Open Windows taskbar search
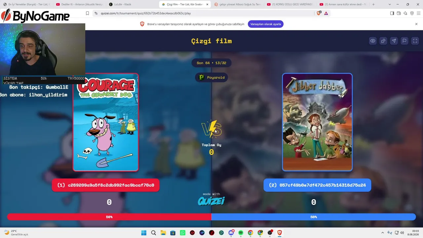Image resolution: width=423 pixels, height=238 pixels. click(153, 233)
